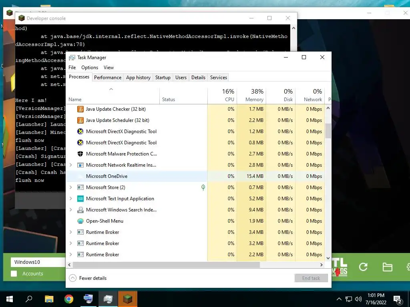Screen dimensions: 410x307
Task: Click the volume icon in system tray
Action: 358,299
